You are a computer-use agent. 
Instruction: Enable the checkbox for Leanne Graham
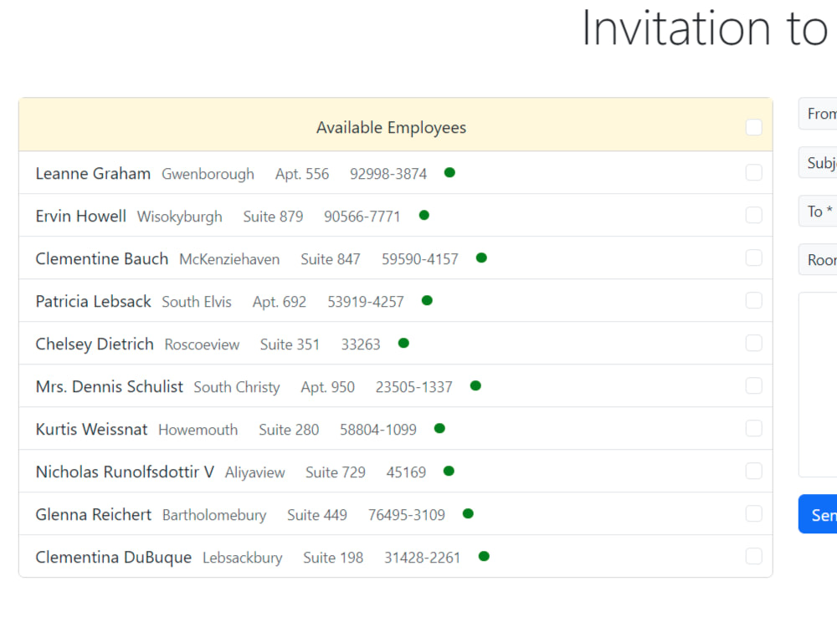[x=753, y=172]
